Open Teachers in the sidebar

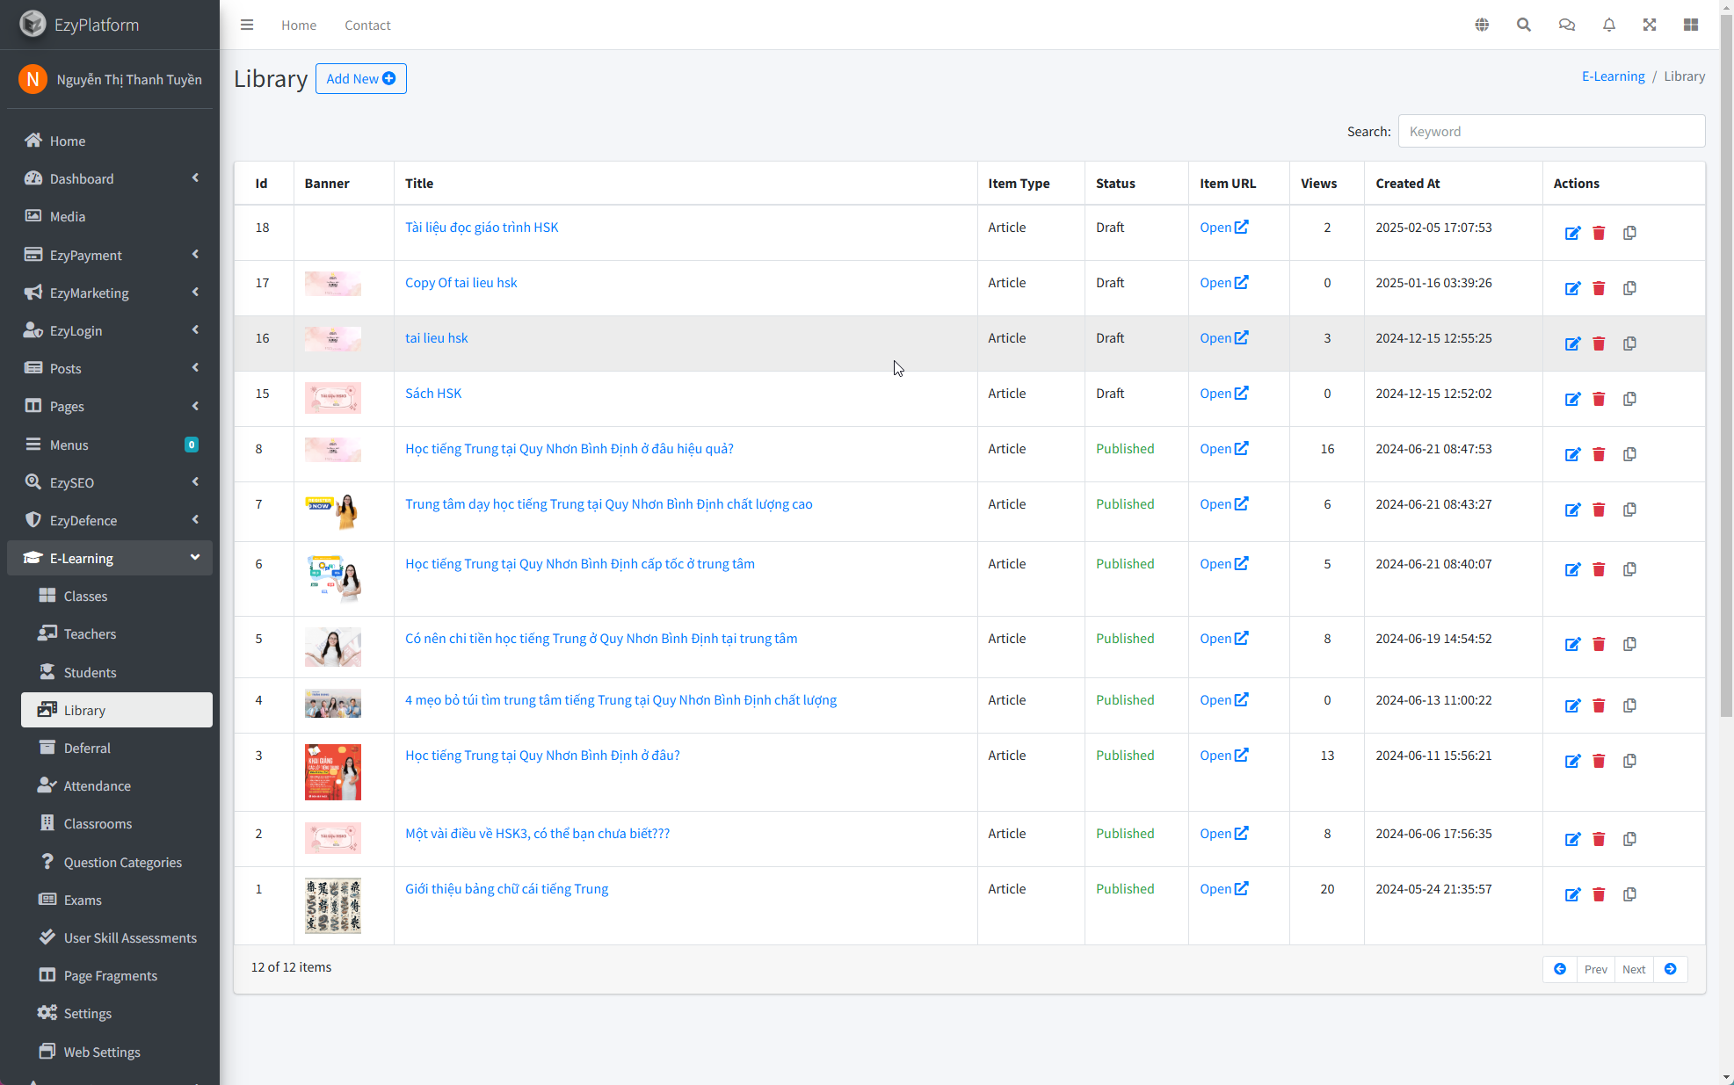pos(117,633)
